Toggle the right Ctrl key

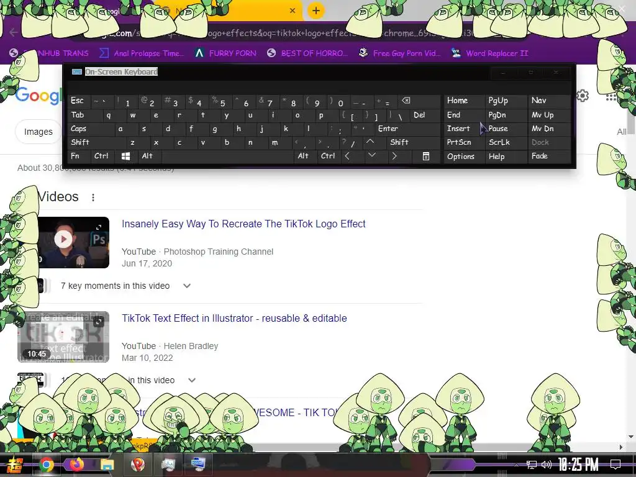328,156
